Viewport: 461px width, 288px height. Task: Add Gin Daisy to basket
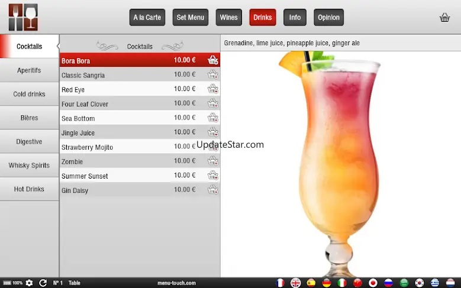(212, 190)
